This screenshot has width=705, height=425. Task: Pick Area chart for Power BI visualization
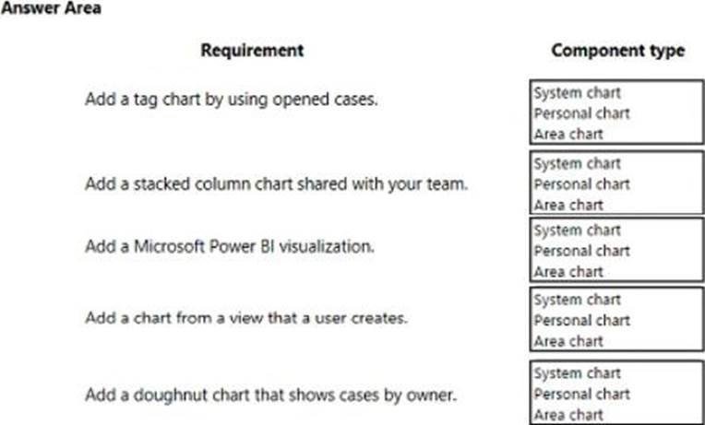pos(568,271)
